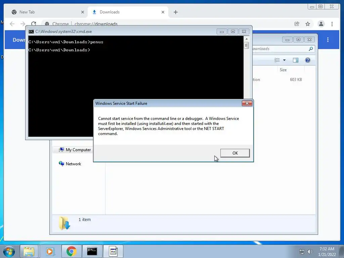Minimize the cmd.exe window

(x=222, y=31)
